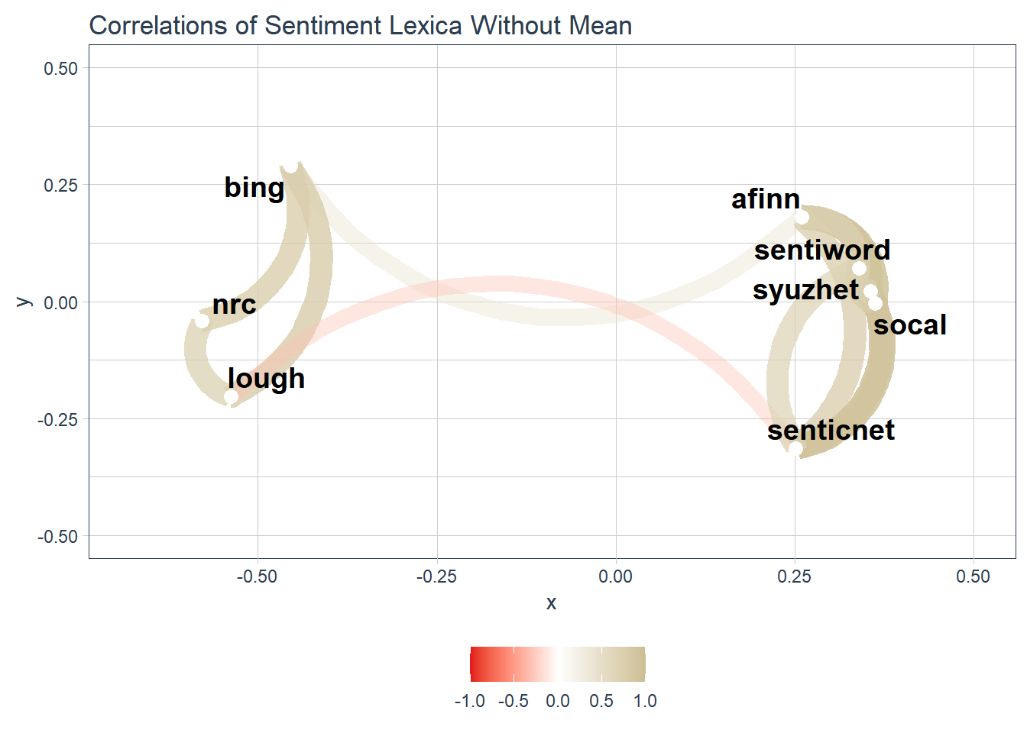Click the pink edge arc's peak between lough and senticnet
The height and width of the screenshot is (733, 1027).
pos(501,285)
